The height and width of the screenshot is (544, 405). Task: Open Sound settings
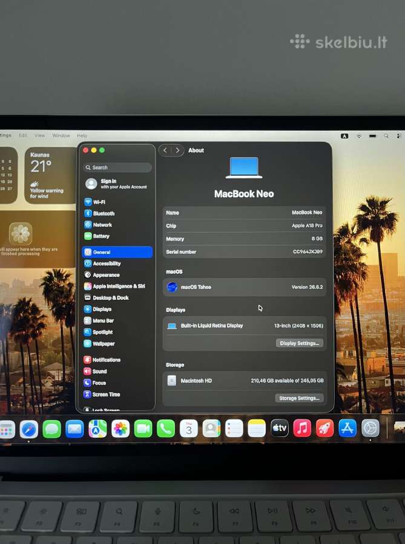[117, 372]
